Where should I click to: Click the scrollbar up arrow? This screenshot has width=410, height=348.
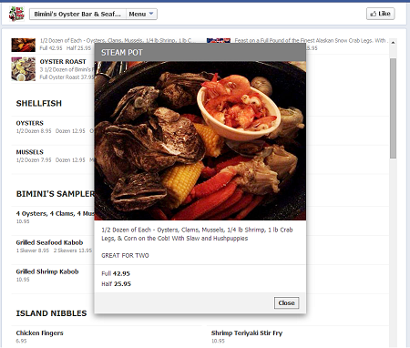393,43
